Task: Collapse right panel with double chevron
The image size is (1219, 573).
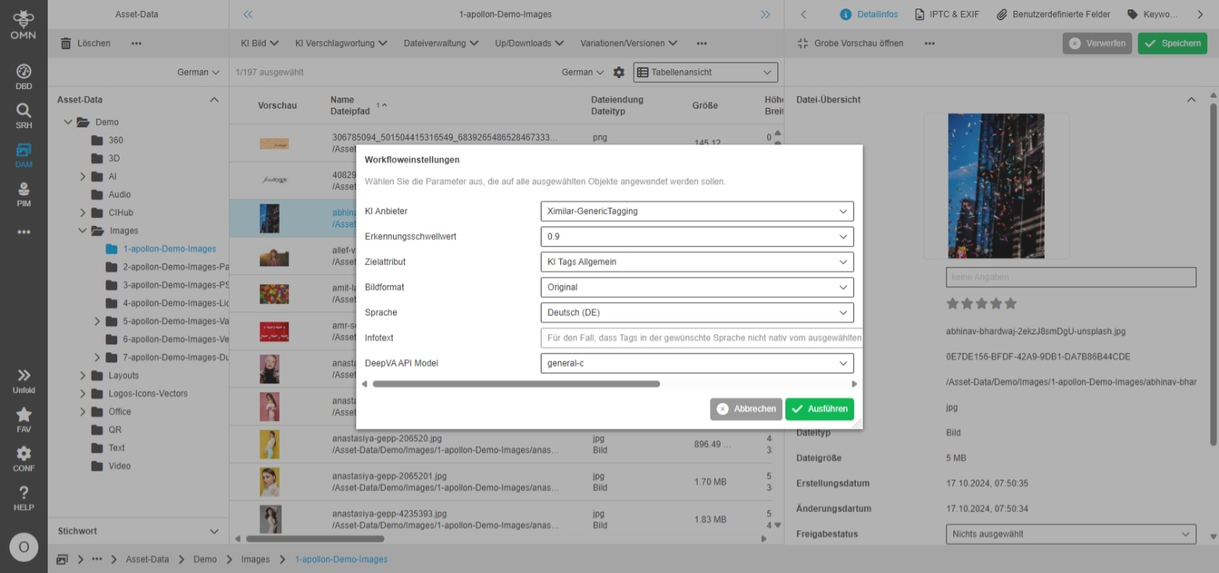Action: 766,14
